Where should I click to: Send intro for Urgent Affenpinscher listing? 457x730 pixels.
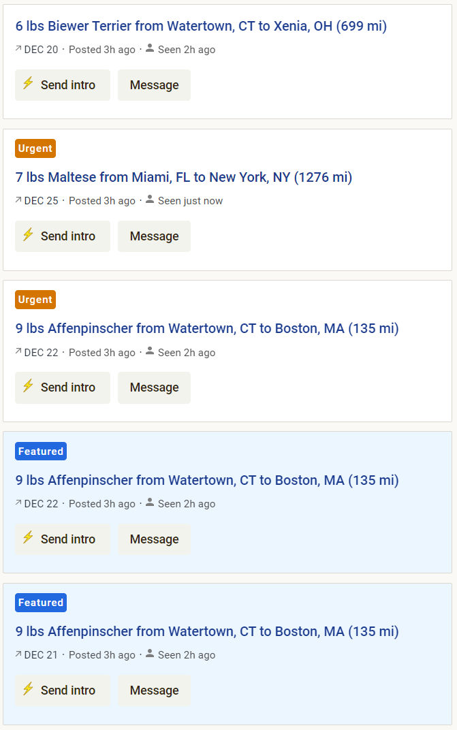coord(63,388)
